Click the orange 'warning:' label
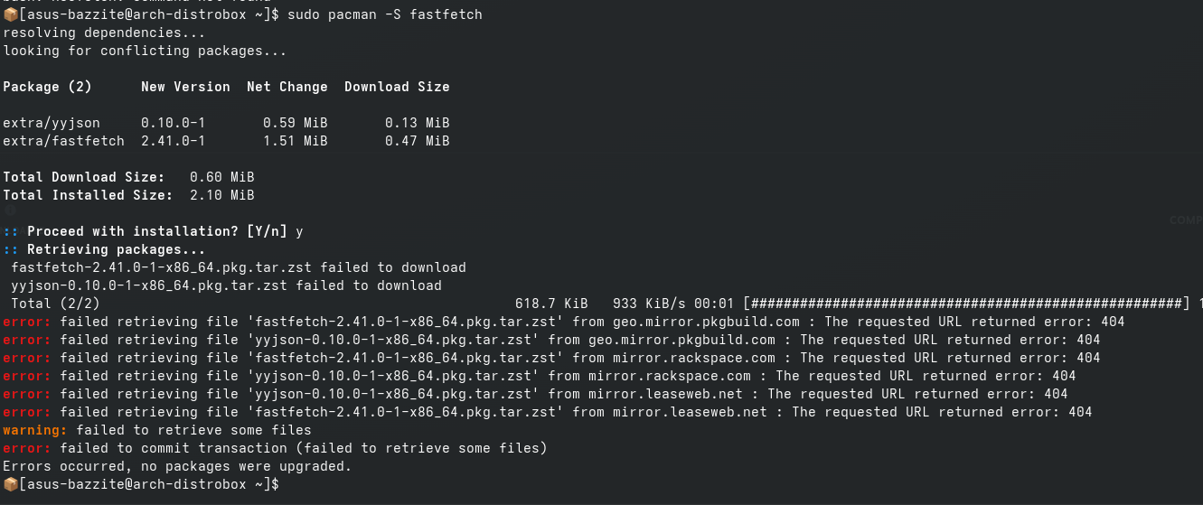The image size is (1203, 505). (35, 431)
